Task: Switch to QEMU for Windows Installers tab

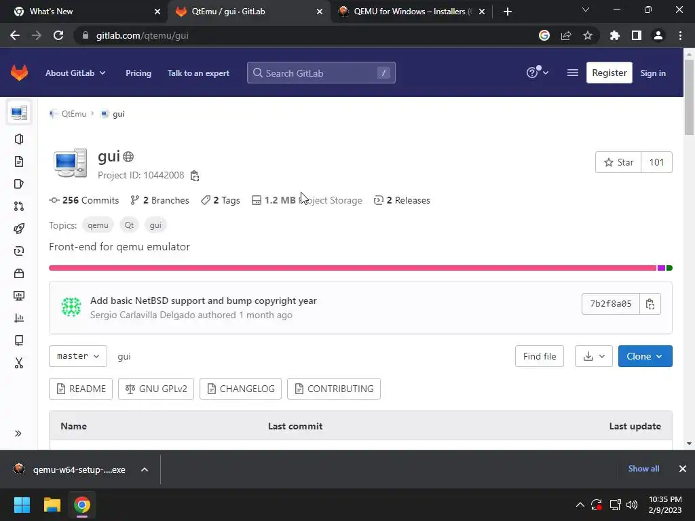Action: [x=411, y=12]
